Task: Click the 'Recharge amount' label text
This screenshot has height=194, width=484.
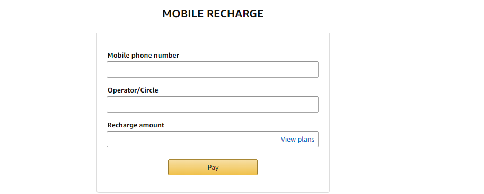Action: point(136,125)
